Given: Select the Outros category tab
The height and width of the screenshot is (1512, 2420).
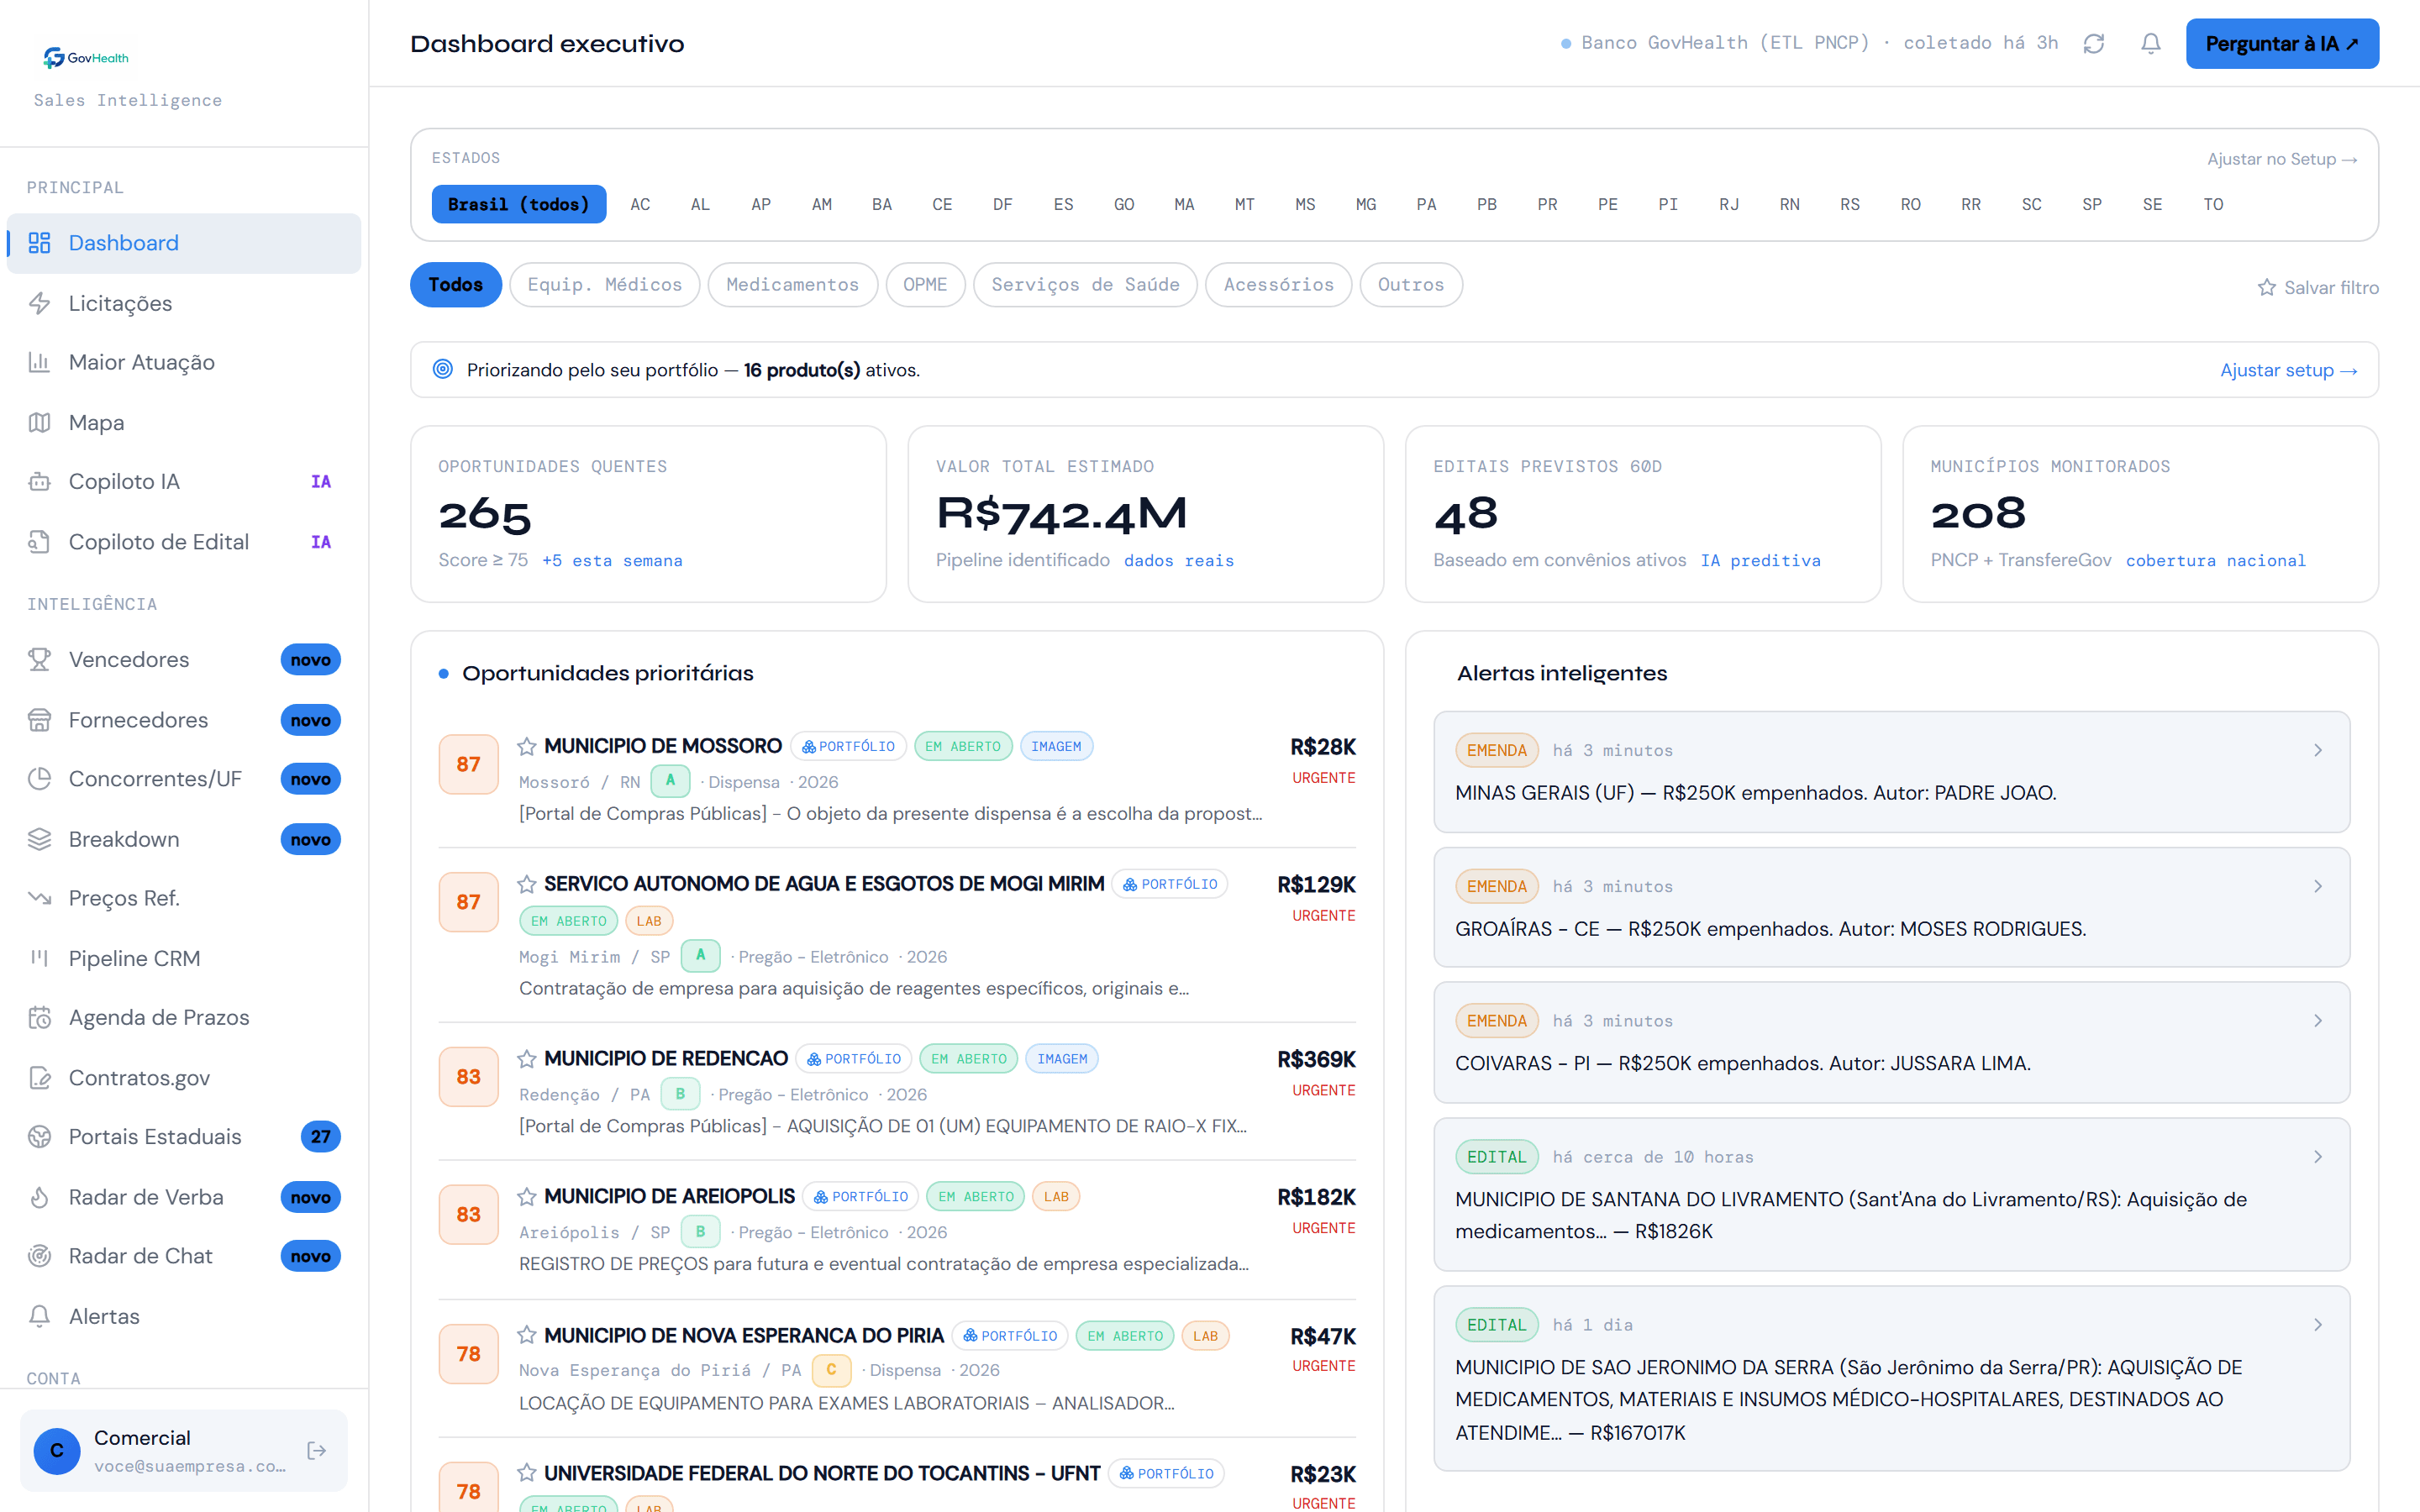Looking at the screenshot, I should 1411,285.
